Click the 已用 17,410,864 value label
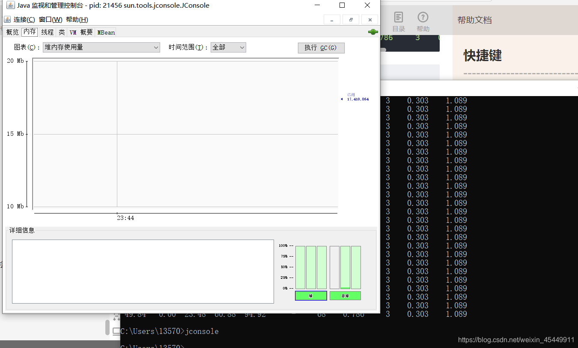The height and width of the screenshot is (348, 578). click(358, 97)
